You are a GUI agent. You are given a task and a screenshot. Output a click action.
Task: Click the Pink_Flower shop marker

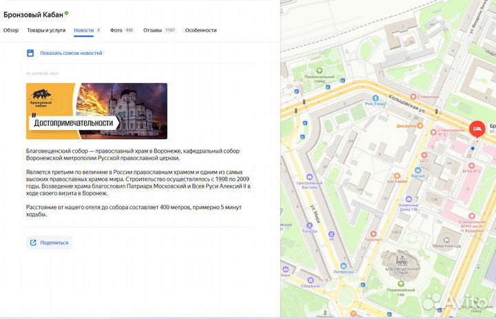point(375,98)
